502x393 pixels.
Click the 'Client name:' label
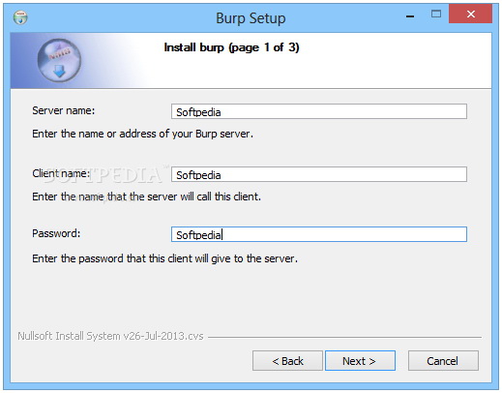(61, 173)
